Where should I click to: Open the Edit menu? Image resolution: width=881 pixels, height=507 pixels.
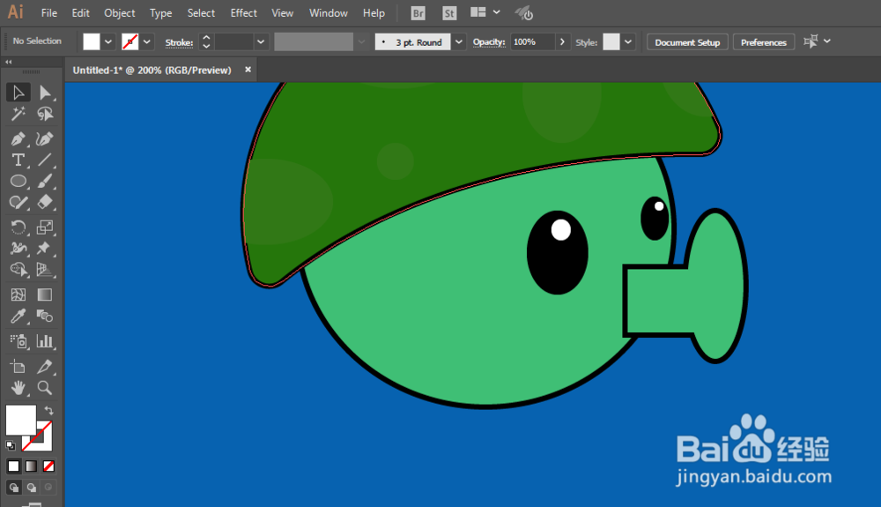pos(80,13)
